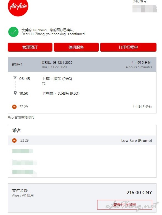Open 管理预订 manage booking button
The height and width of the screenshot is (215, 162).
30,47
